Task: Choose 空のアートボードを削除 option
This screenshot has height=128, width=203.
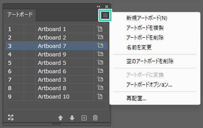Action: coord(150,61)
